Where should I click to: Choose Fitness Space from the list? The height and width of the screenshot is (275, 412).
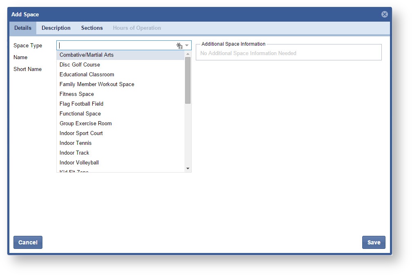(x=77, y=94)
